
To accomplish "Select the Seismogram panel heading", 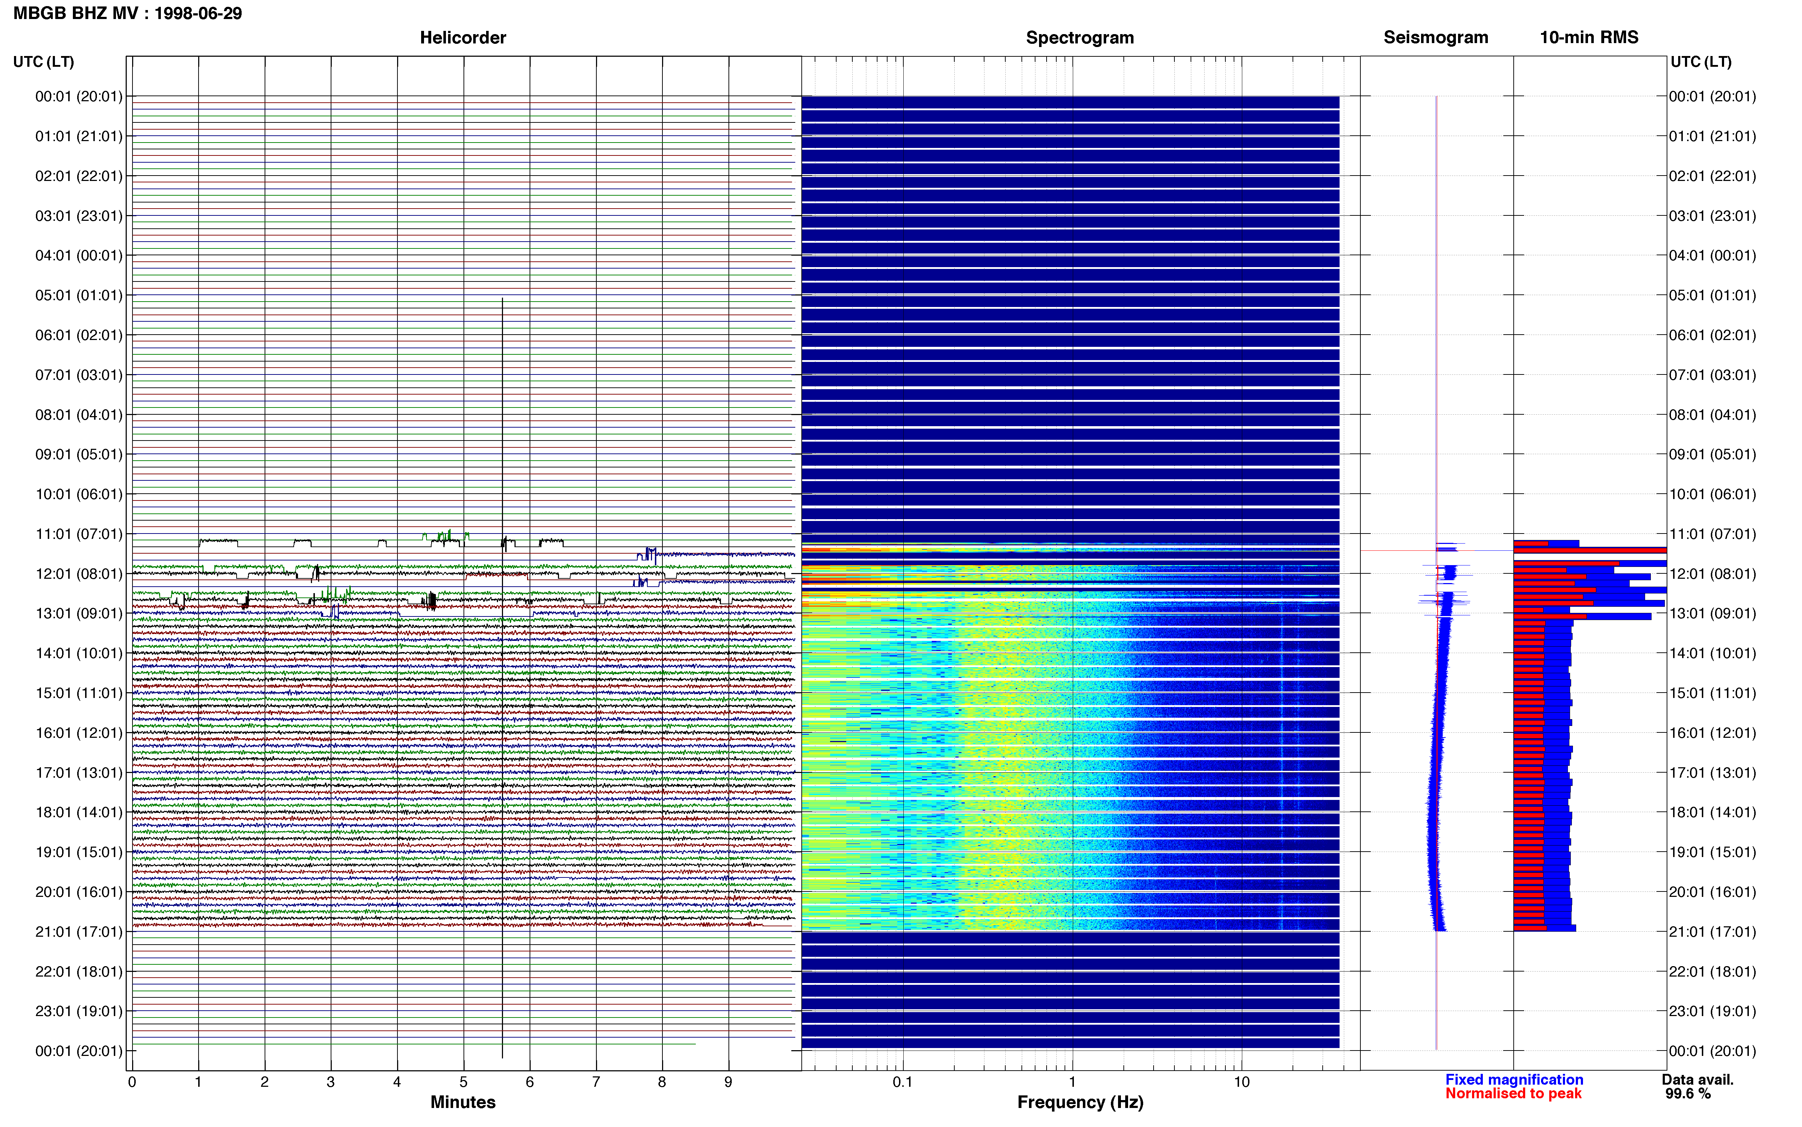I will (x=1435, y=37).
